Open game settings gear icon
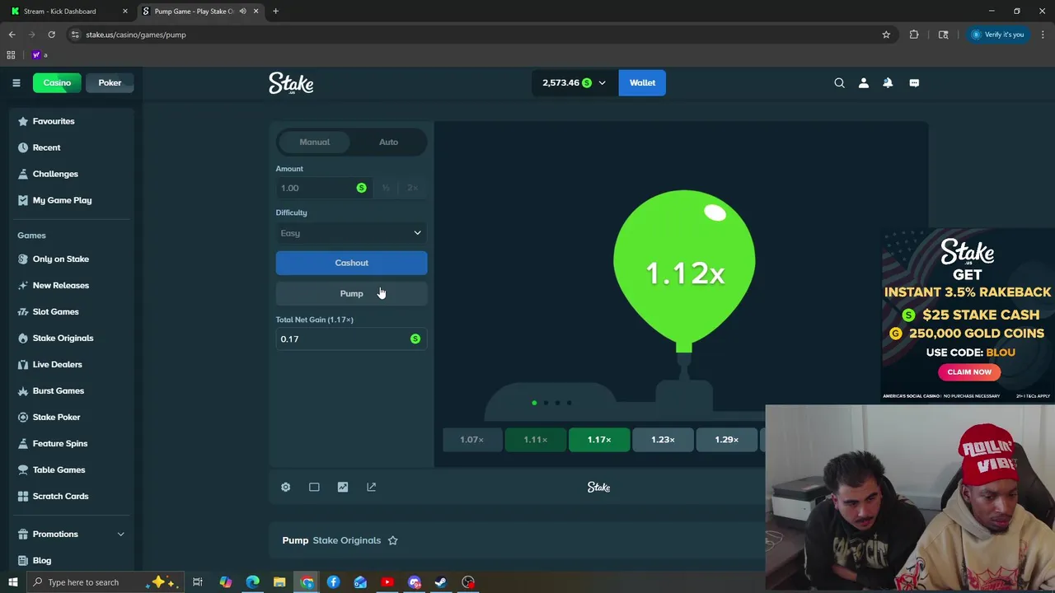 pos(285,487)
